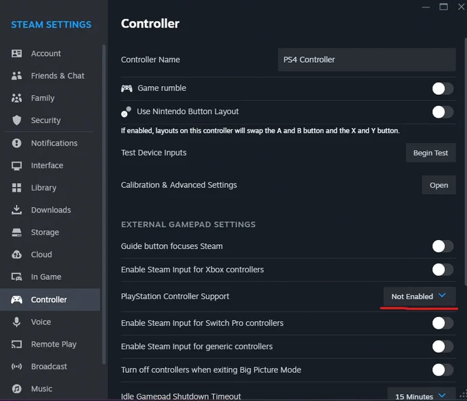
Task: Click the Notifications exclamation icon
Action: pyautogui.click(x=16, y=143)
